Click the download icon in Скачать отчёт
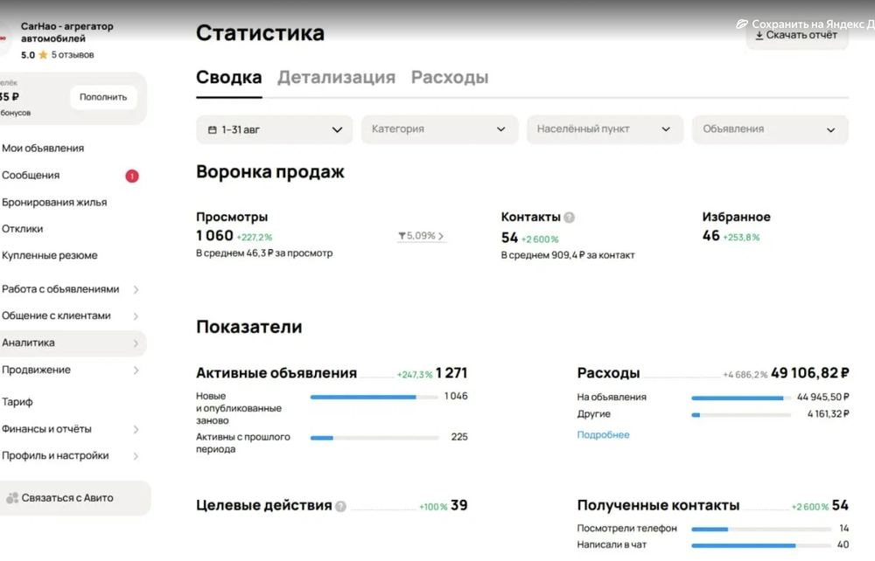The width and height of the screenshot is (875, 561). tap(759, 35)
